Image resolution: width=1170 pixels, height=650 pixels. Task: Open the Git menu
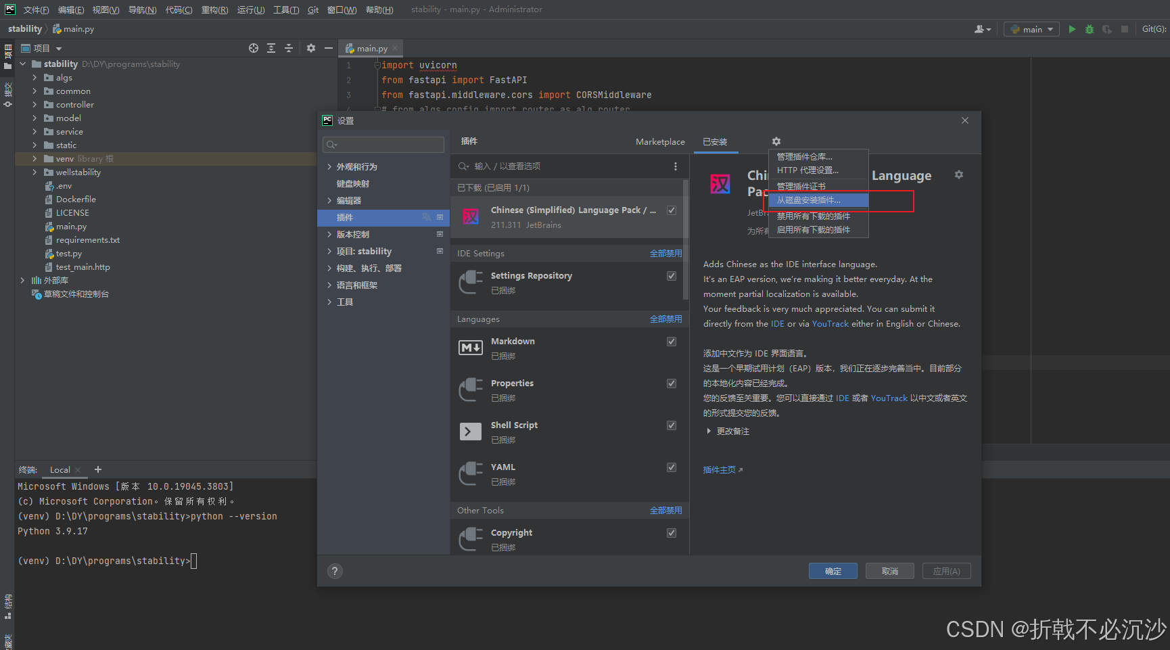pyautogui.click(x=313, y=9)
